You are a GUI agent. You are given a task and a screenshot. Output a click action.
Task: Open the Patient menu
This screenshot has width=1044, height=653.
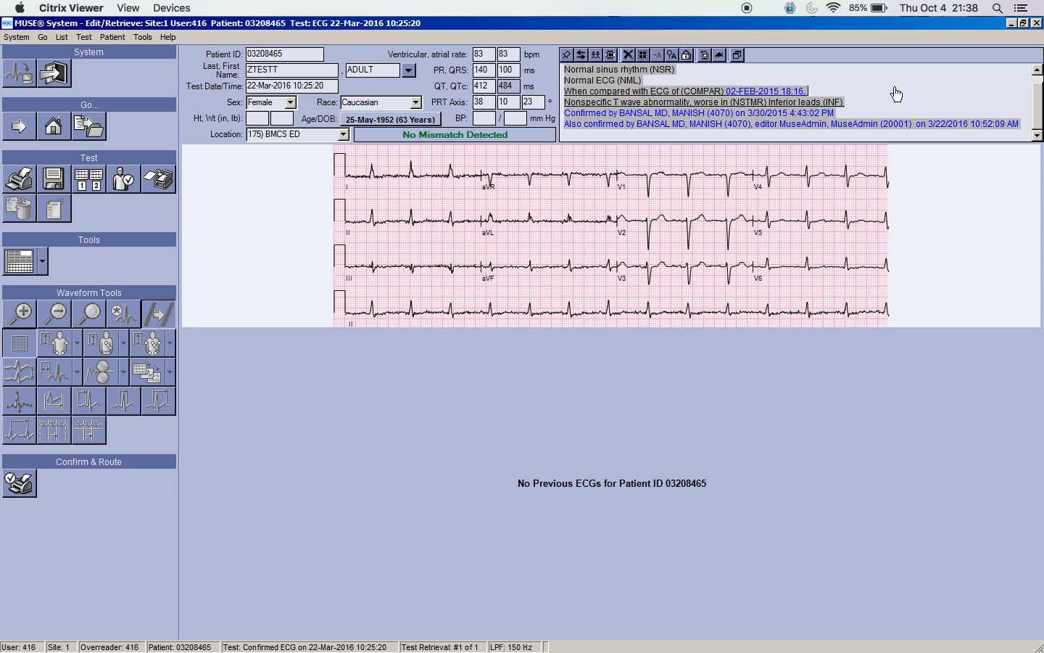(112, 37)
